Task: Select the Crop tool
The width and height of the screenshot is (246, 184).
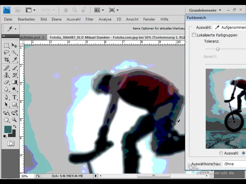Action: click(x=6, y=59)
